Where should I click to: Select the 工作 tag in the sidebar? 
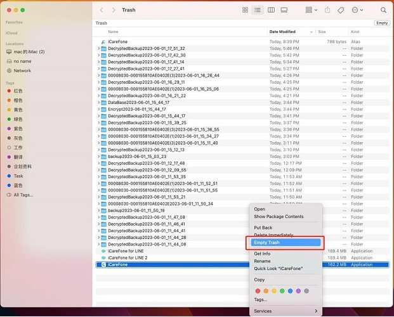[15, 148]
